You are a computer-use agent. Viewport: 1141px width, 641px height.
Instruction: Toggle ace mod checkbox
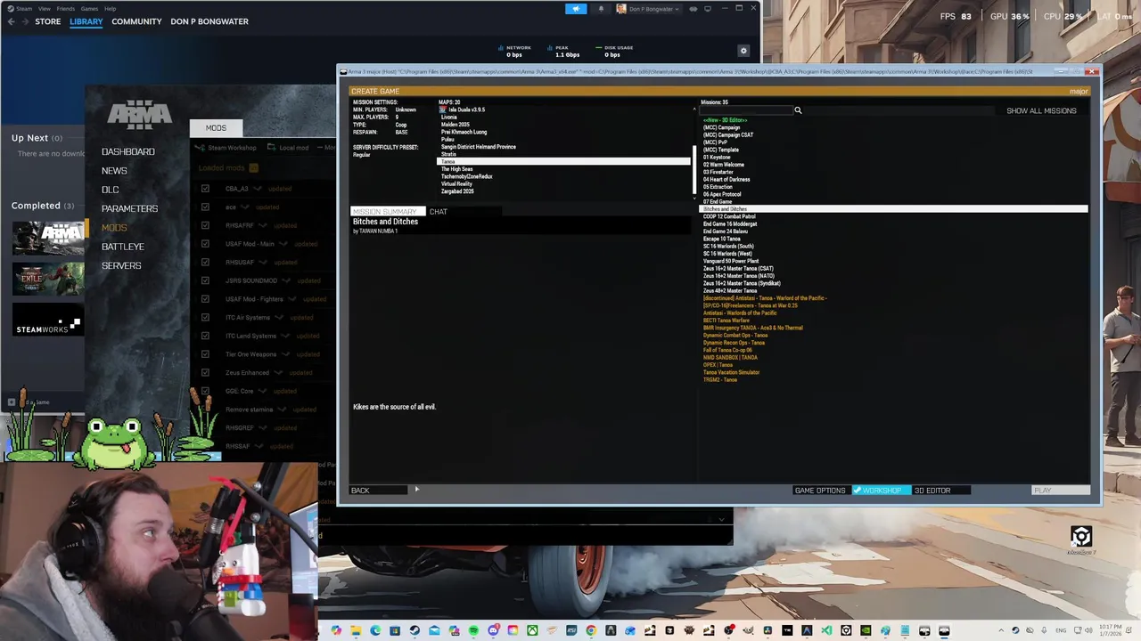pos(205,207)
